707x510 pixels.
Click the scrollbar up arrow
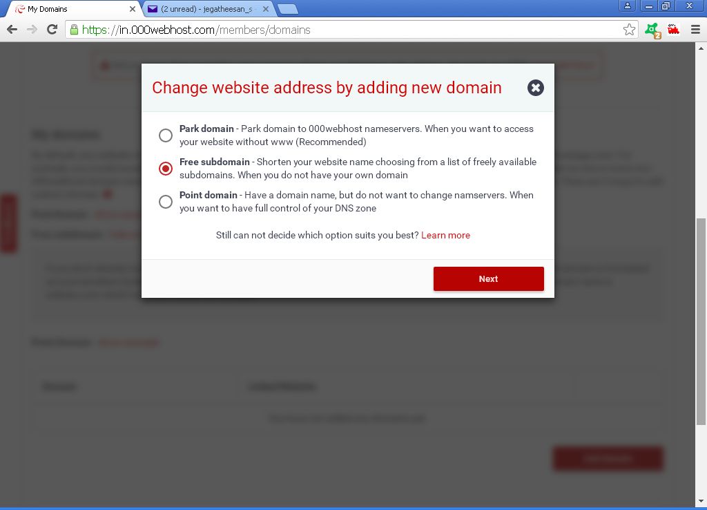701,48
